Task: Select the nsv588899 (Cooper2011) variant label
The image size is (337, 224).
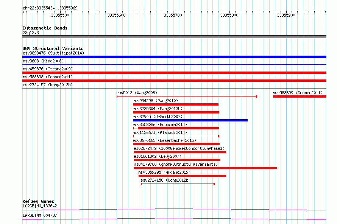Action: coord(298,93)
